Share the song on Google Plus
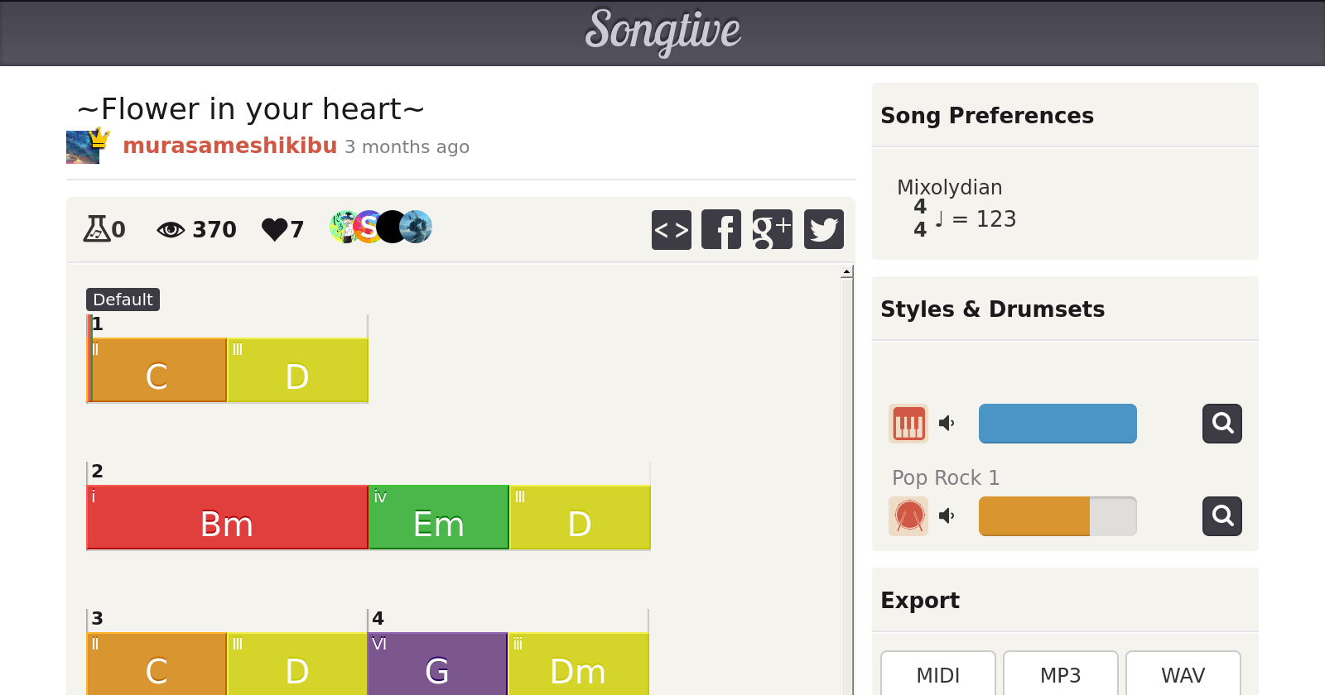1325x695 pixels. tap(772, 229)
